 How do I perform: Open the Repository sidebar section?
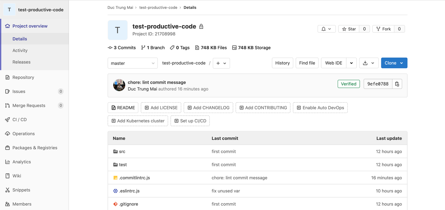23,77
